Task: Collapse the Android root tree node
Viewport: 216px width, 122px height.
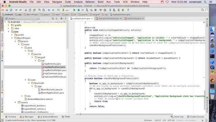Action: pos(5,22)
